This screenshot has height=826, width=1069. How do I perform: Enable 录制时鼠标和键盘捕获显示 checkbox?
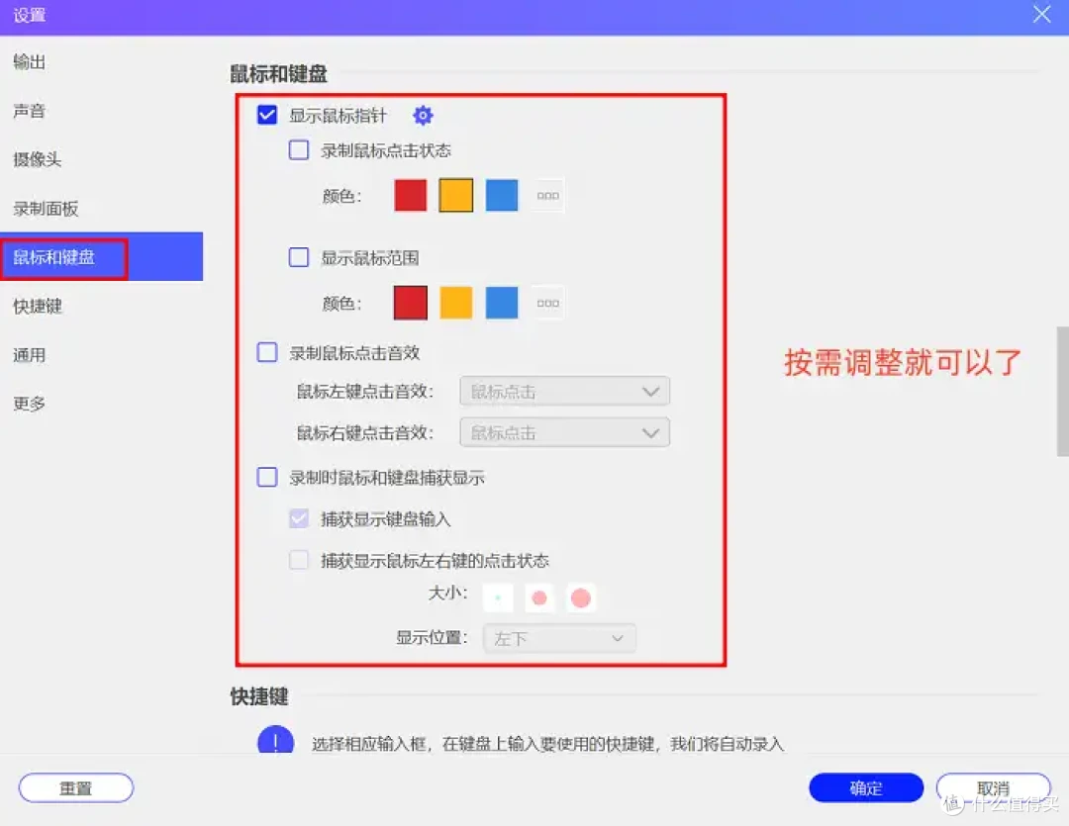pos(267,477)
